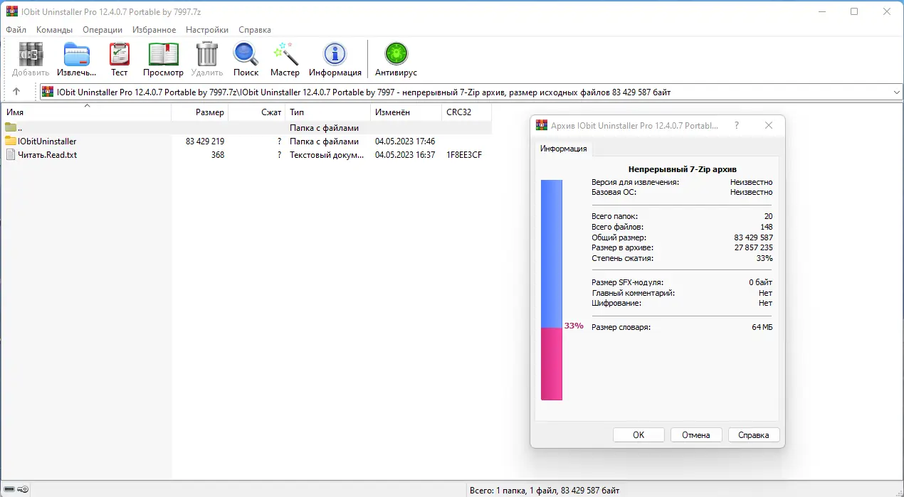This screenshot has width=904, height=497.
Task: Click the dialog's WinRAR title icon
Action: 542,125
